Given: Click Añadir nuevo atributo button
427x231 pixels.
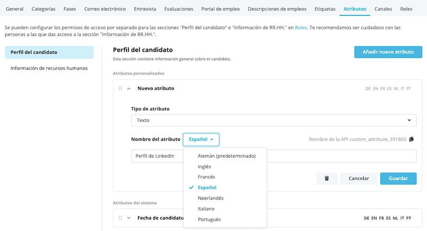Looking at the screenshot, I should 388,52.
